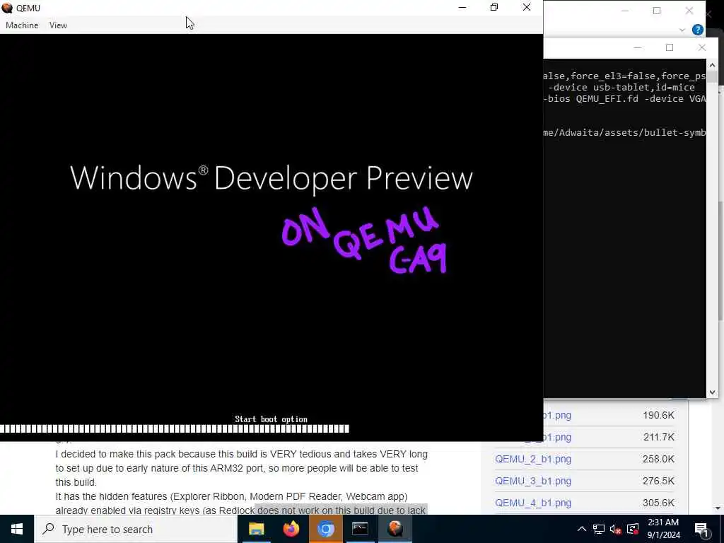Click the '-bios QEMU_EFI.fd' console line

625,99
